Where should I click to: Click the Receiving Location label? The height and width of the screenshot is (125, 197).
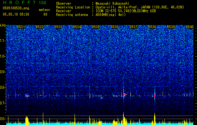73,7
